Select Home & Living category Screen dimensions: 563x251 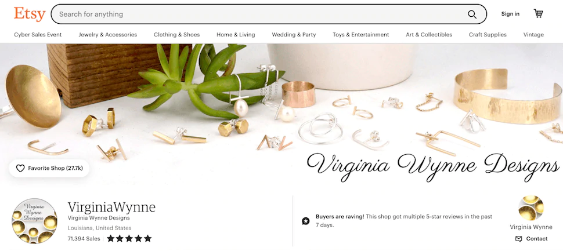[x=236, y=35]
